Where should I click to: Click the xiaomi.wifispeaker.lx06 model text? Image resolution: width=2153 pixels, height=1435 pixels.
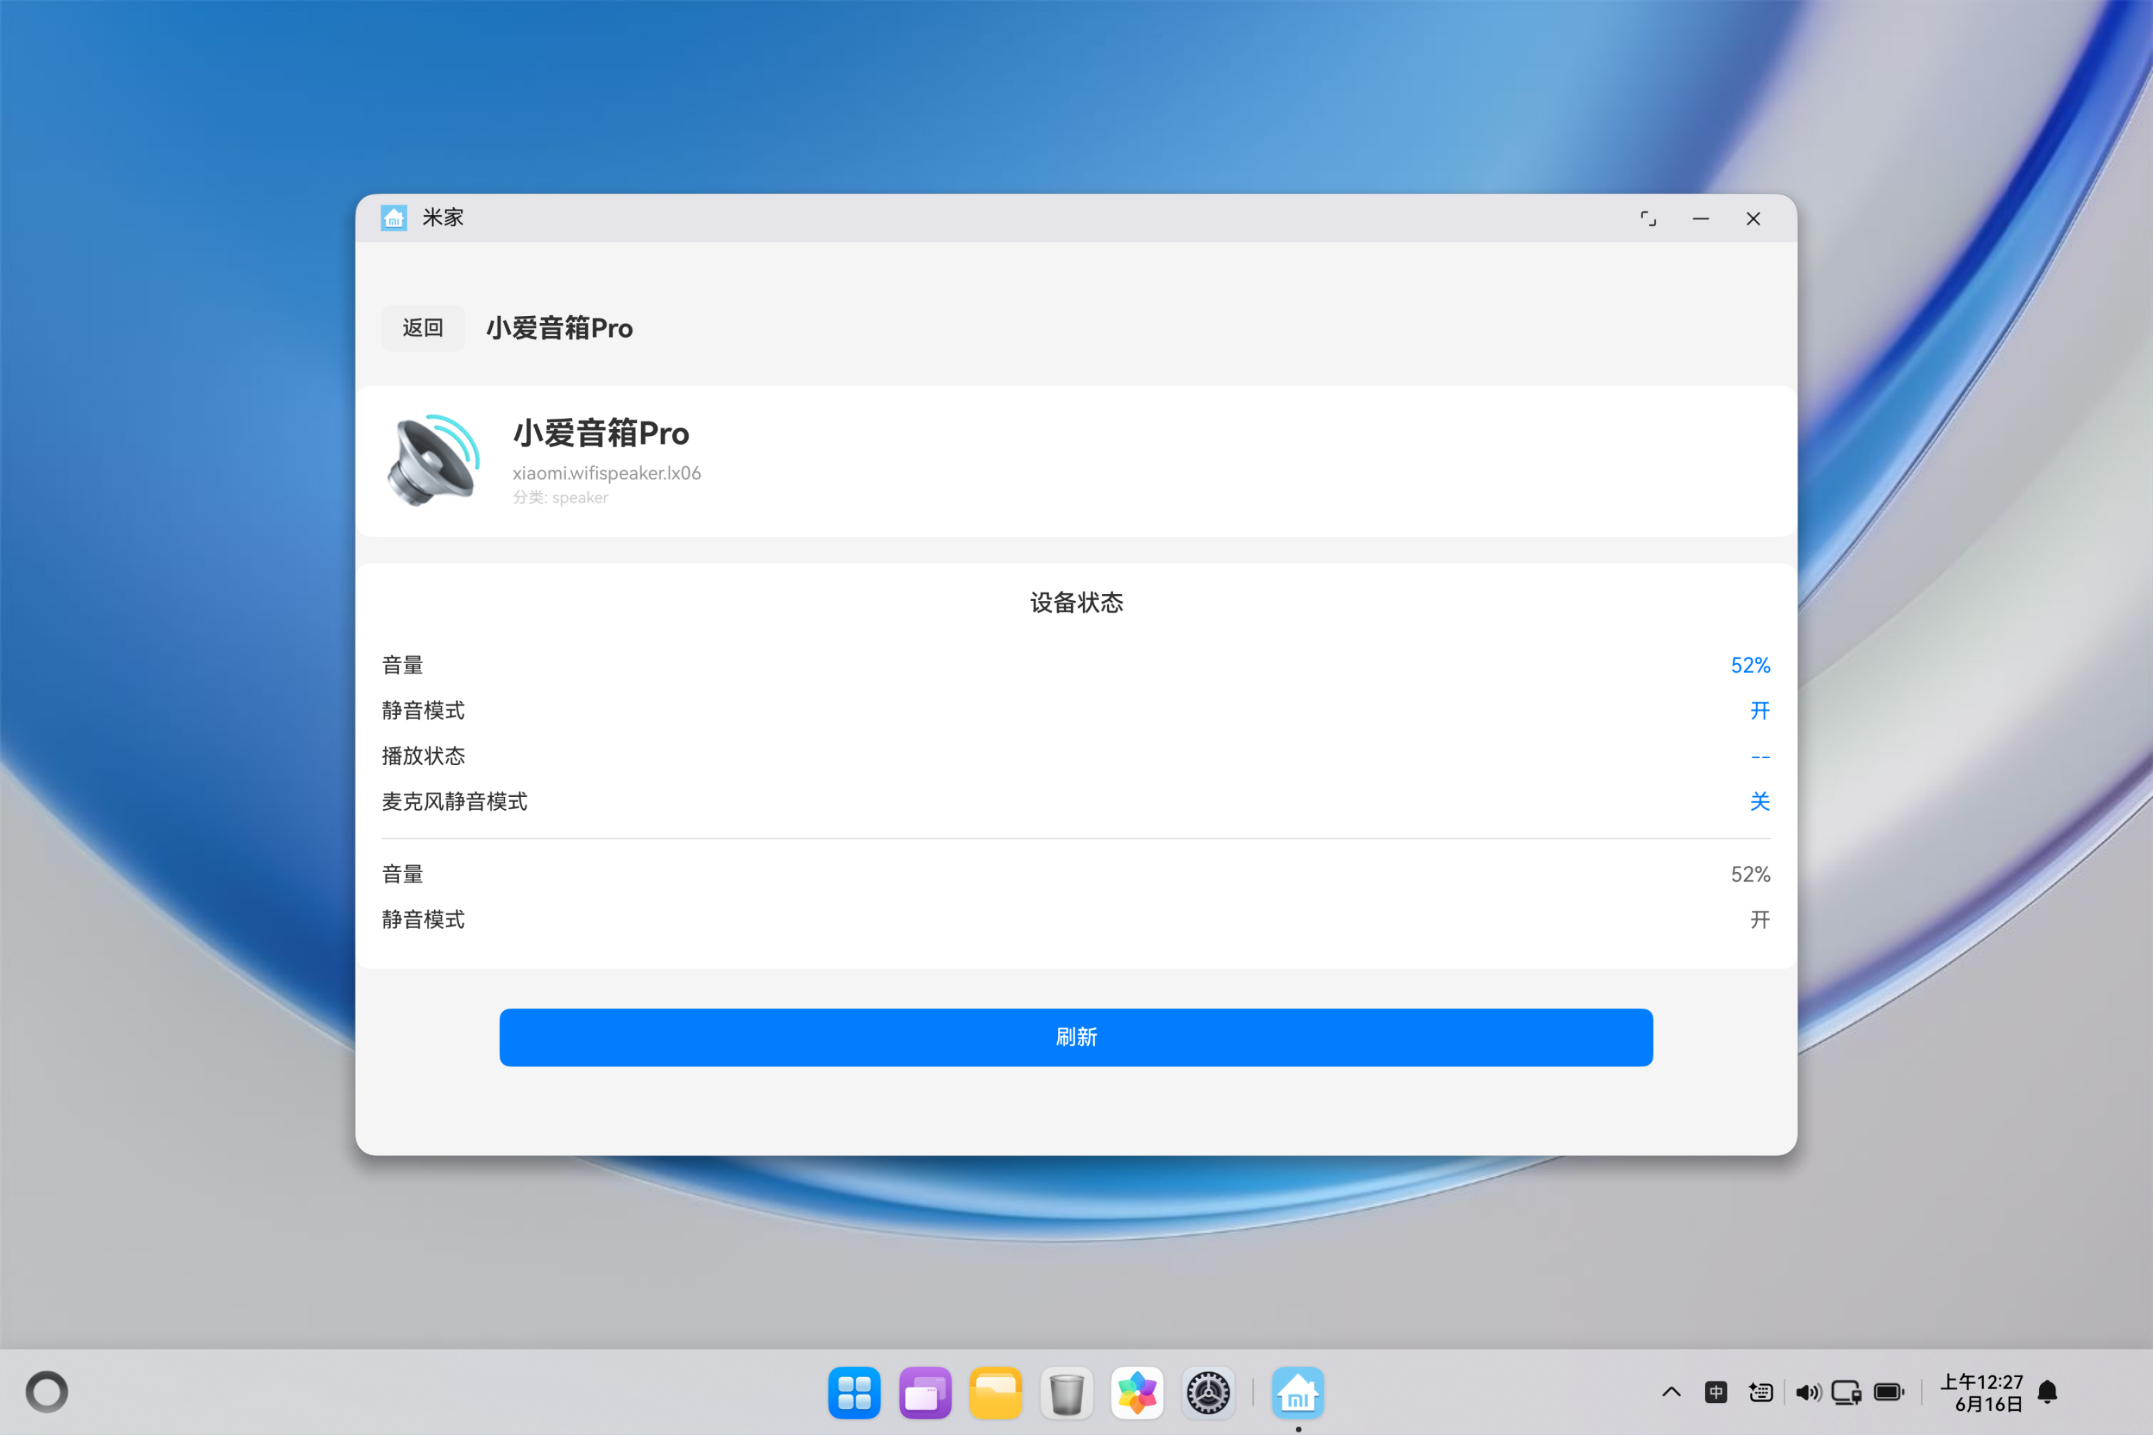coord(606,473)
